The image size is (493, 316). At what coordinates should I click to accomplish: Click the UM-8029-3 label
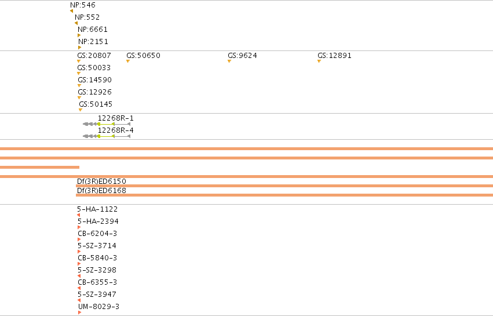tap(98, 307)
